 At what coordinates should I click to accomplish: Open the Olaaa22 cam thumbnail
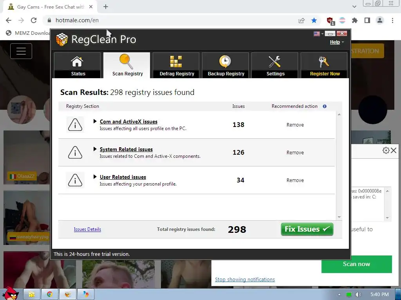27,157
